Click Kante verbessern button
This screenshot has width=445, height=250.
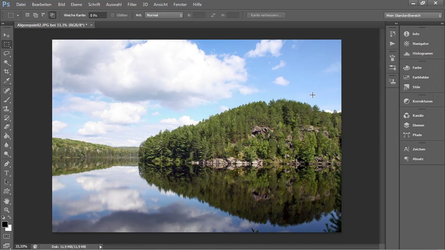(266, 15)
